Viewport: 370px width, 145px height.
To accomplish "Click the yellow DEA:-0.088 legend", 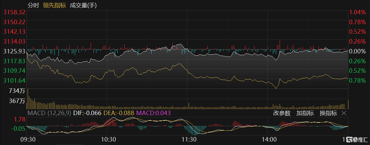I will tap(119, 113).
